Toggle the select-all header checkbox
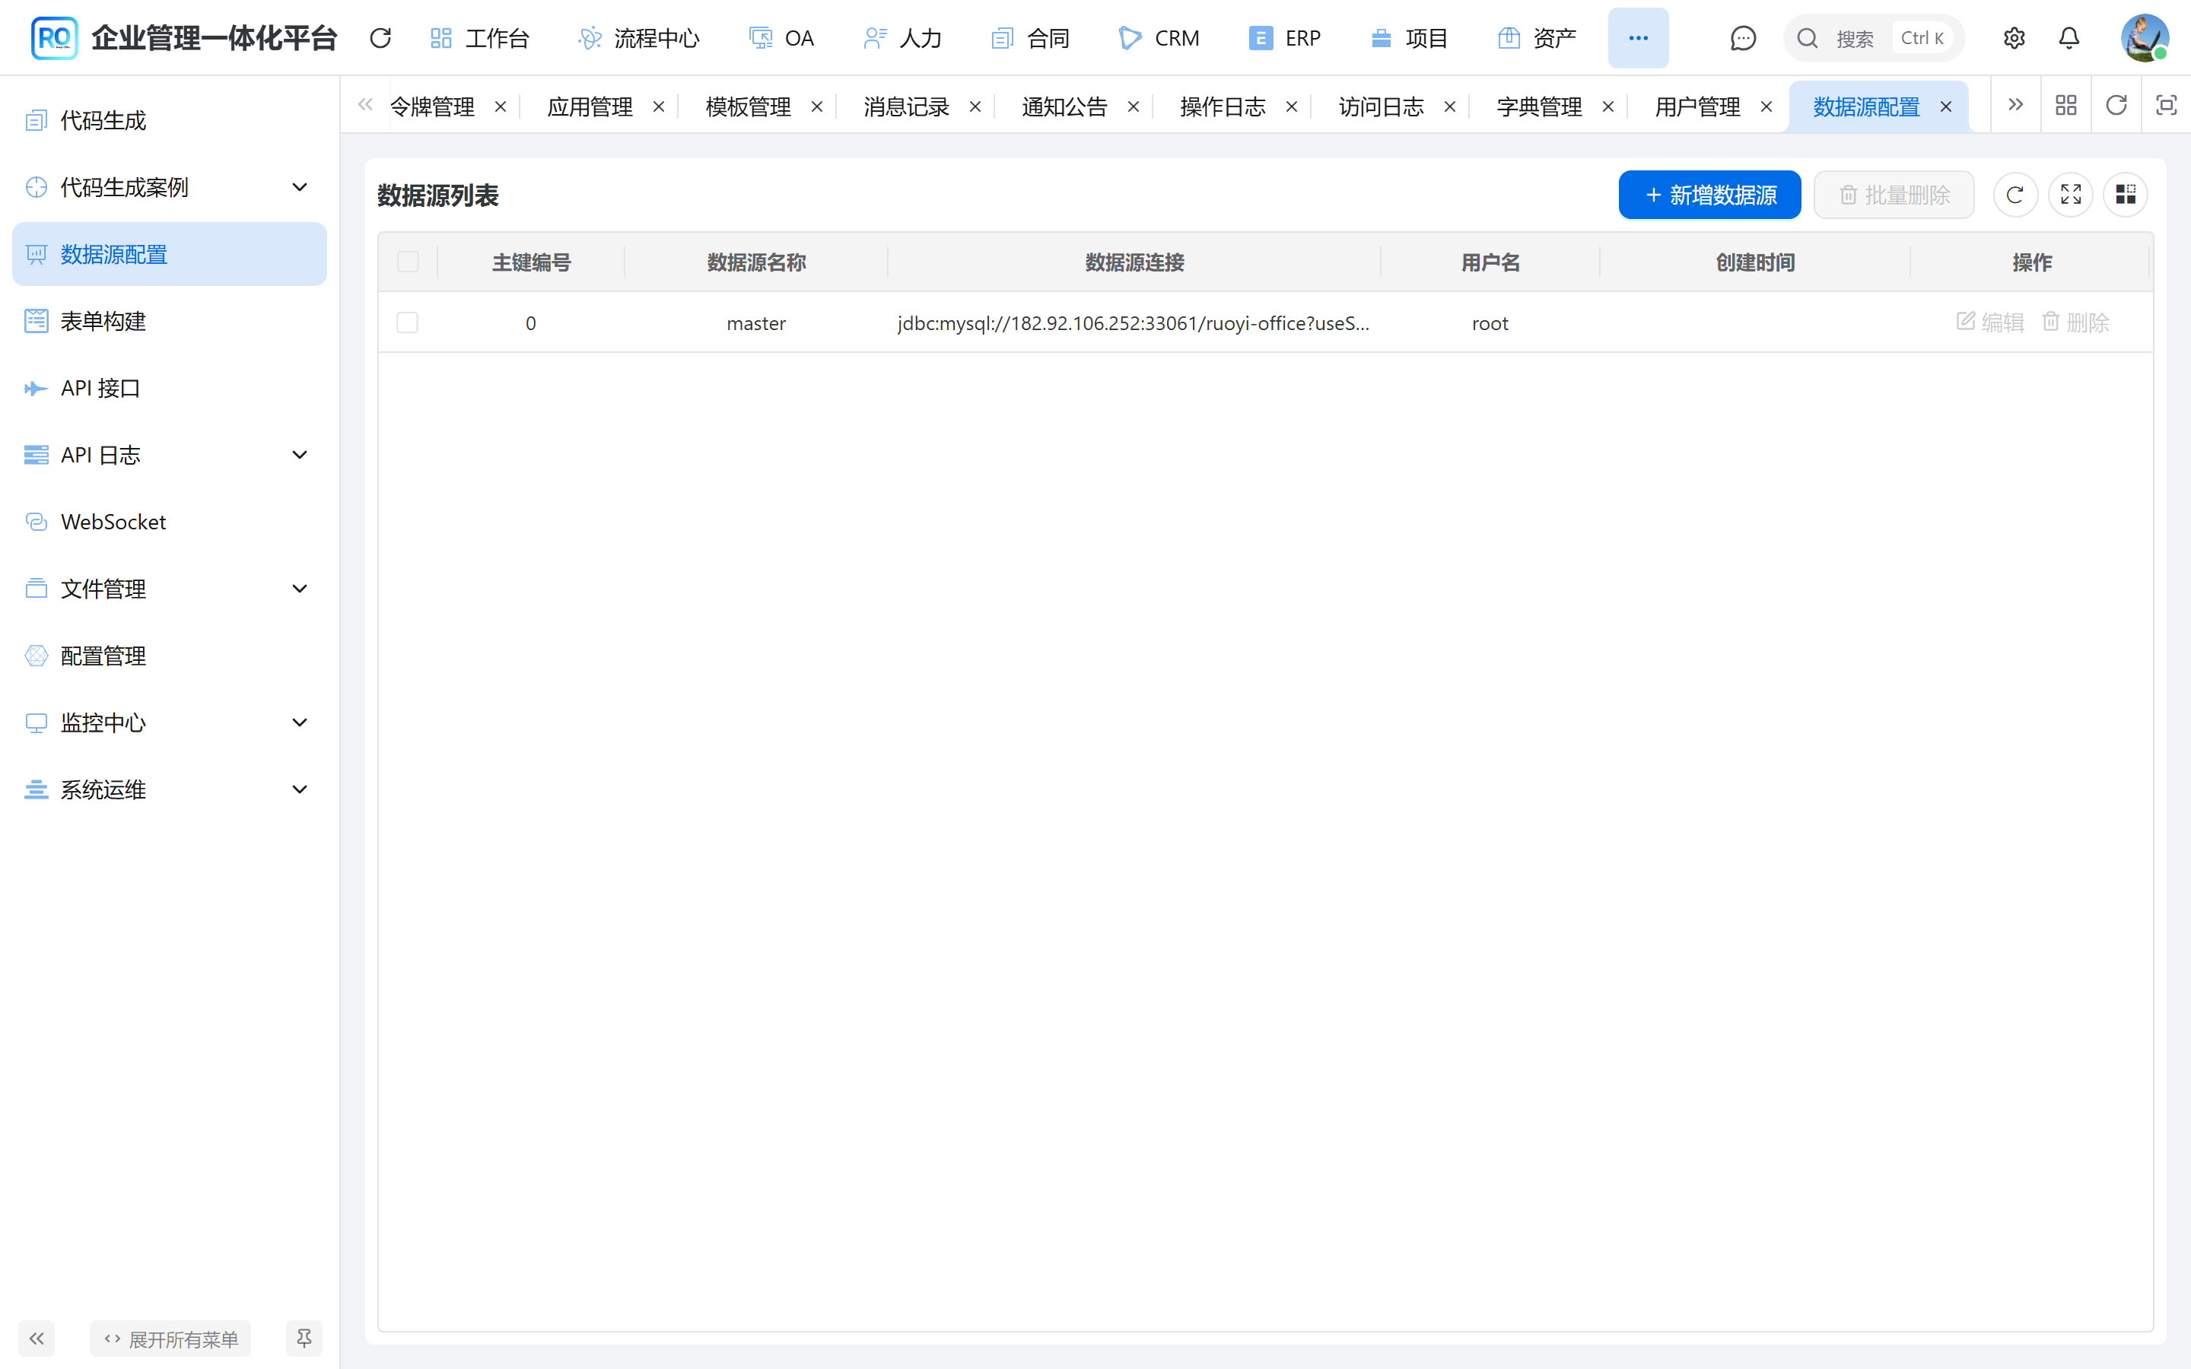 coord(409,262)
